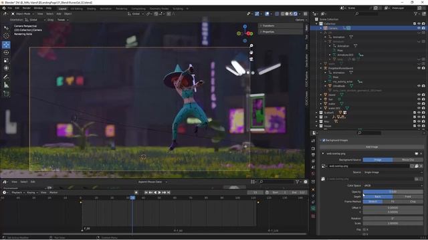
Task: Select the Transform tool
Action: coord(6,68)
